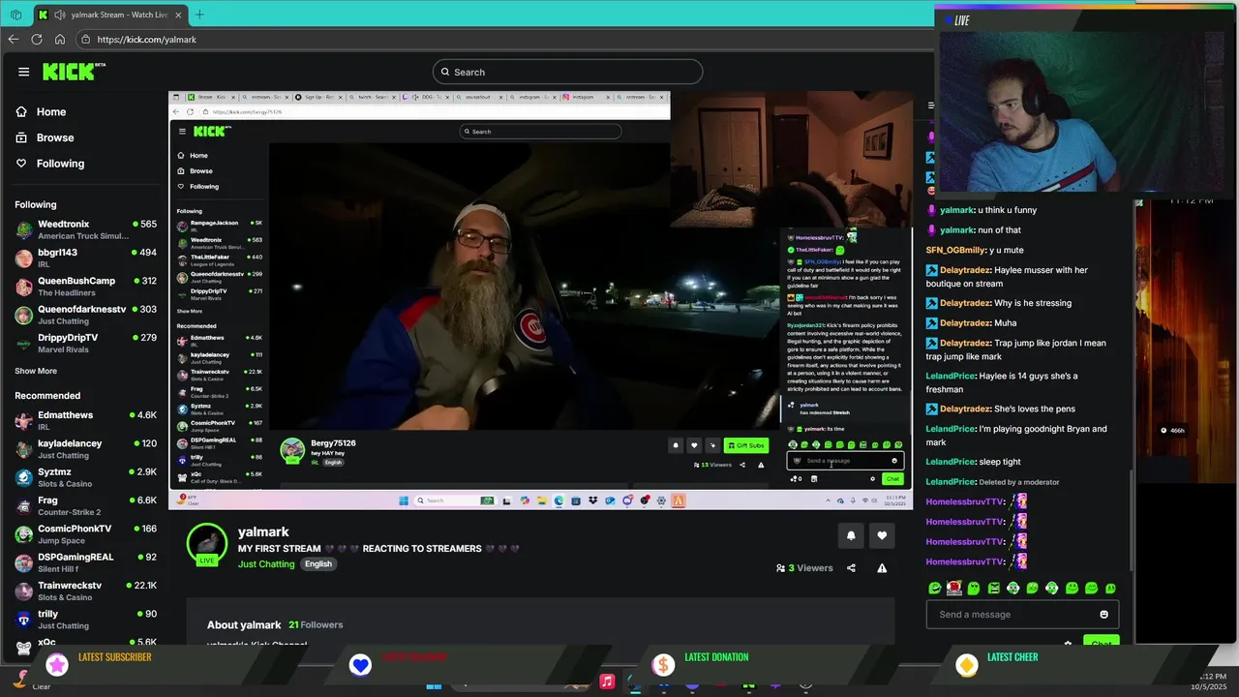Open the Queenofdarknesstv channel
Viewport: 1239px width, 697px height.
click(85, 314)
